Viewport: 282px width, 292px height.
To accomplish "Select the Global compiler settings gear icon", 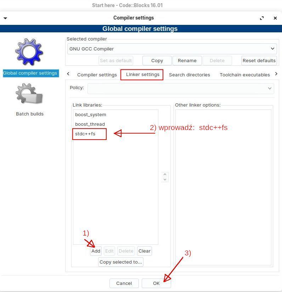I will tap(29, 52).
